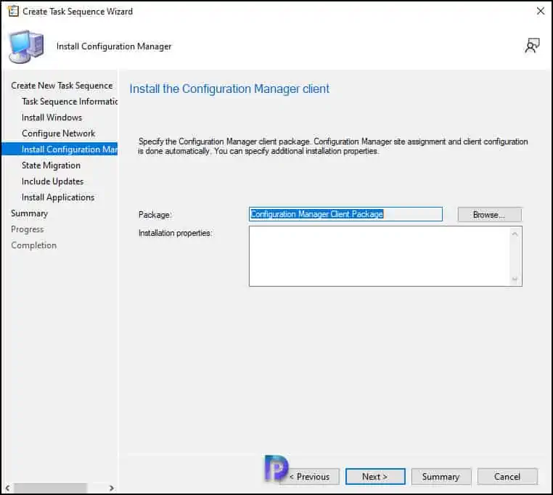Click the 'Specify the Configuration Manager client package' description

[333, 146]
